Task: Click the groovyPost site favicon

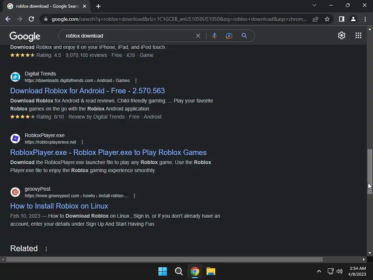Action: (15, 192)
